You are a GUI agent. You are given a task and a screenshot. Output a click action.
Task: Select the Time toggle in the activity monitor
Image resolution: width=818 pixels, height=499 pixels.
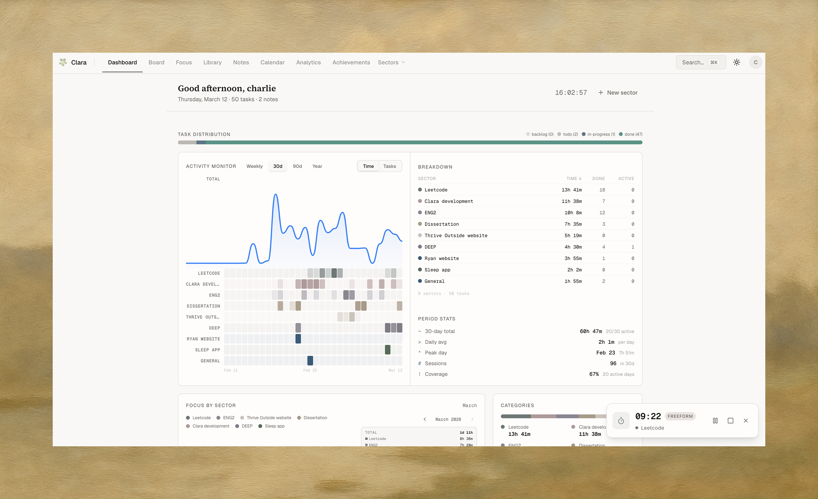[x=368, y=166]
